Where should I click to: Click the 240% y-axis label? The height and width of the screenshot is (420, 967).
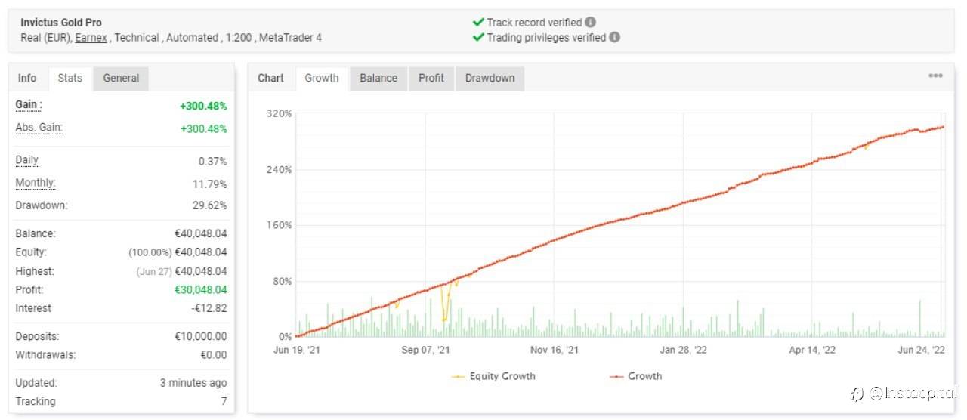pyautogui.click(x=279, y=169)
